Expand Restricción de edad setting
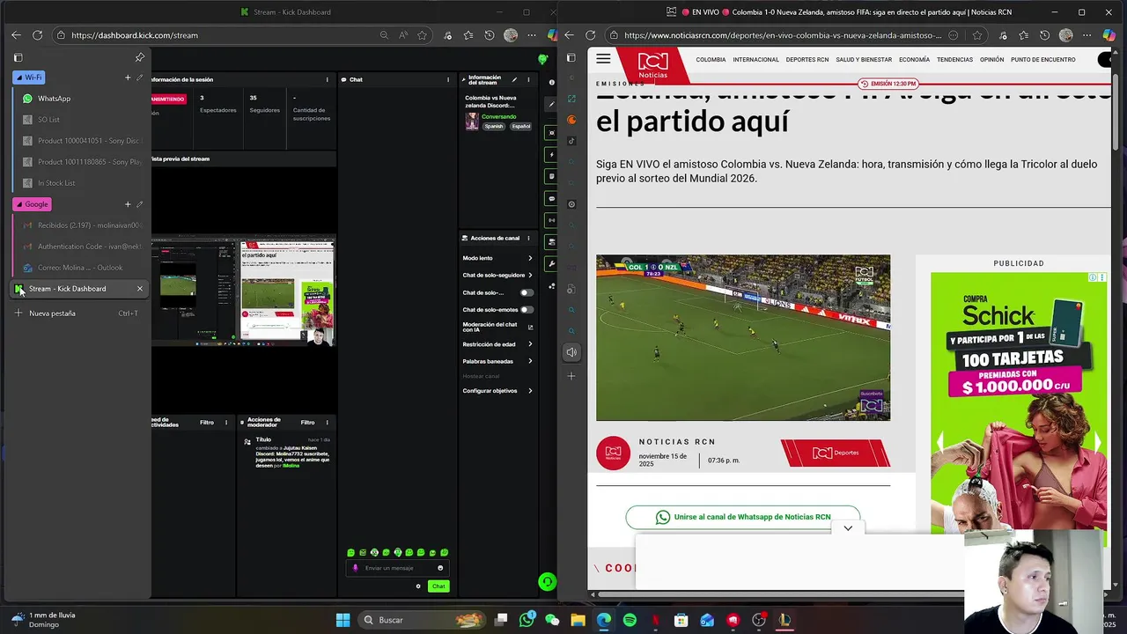The image size is (1127, 634). [497, 344]
